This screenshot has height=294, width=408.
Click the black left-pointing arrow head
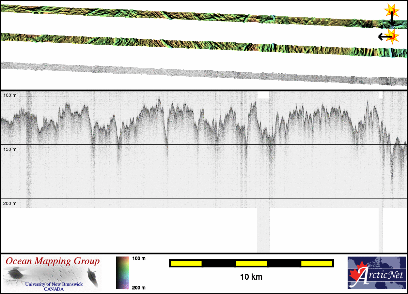click(380, 37)
